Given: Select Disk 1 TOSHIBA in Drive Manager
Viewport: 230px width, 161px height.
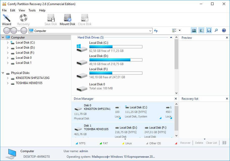Looking at the screenshot, I should click(93, 131).
